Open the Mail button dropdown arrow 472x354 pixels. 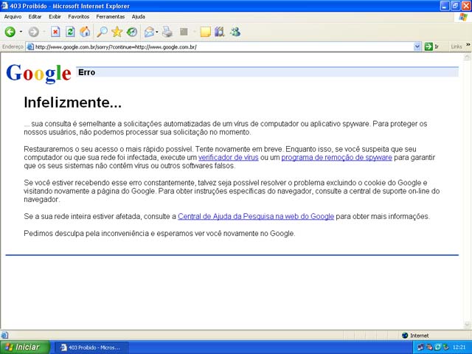click(157, 32)
